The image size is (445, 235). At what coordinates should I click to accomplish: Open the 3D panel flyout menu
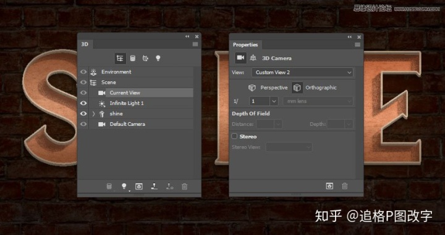click(195, 44)
